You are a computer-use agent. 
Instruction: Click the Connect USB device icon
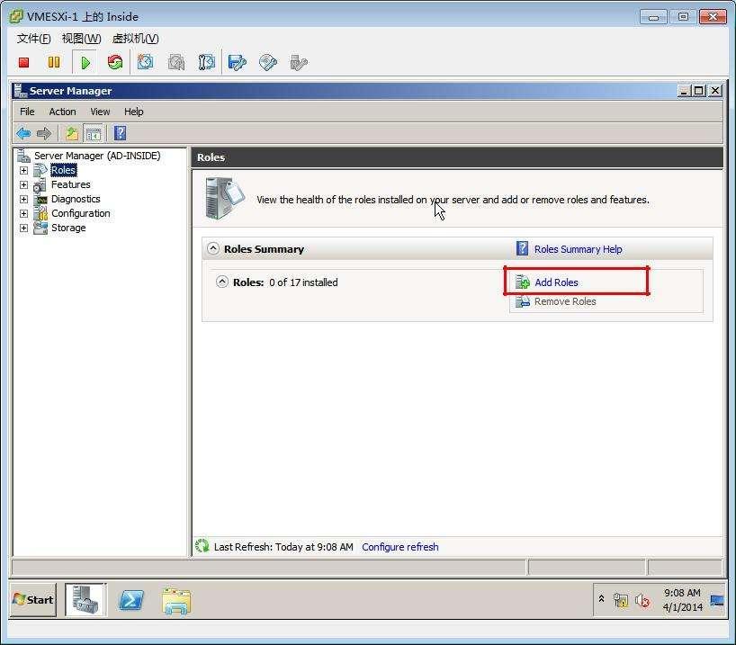[x=299, y=62]
